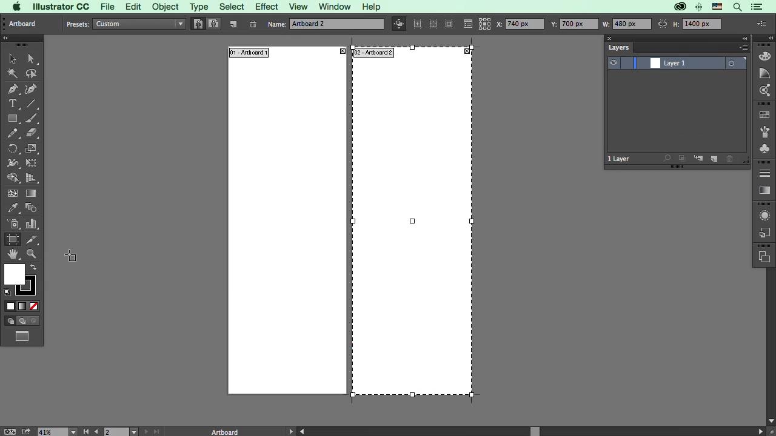
Task: Open the Stroke panel icon
Action: coord(764,173)
